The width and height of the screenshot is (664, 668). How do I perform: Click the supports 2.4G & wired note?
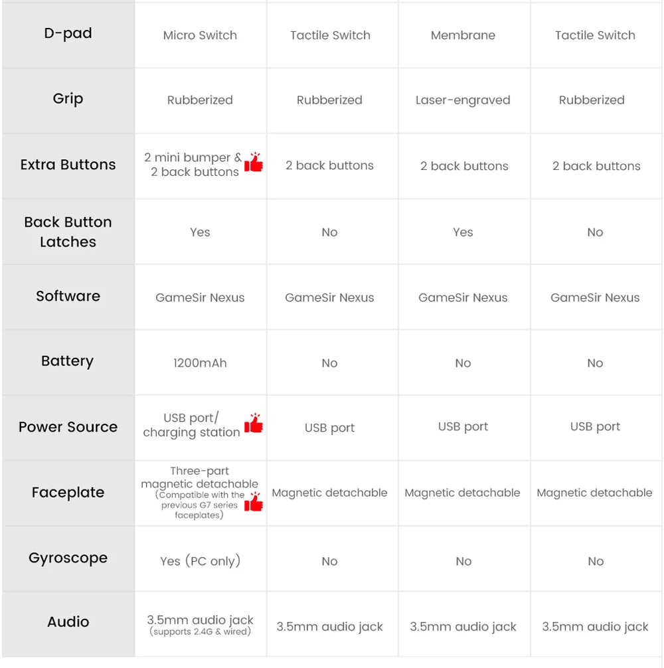[200, 632]
